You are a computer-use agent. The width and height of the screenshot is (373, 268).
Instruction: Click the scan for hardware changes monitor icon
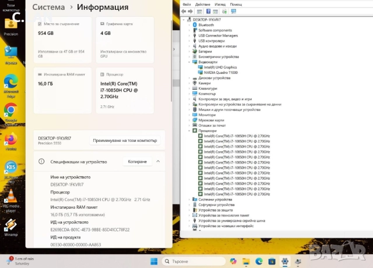click(234, 12)
